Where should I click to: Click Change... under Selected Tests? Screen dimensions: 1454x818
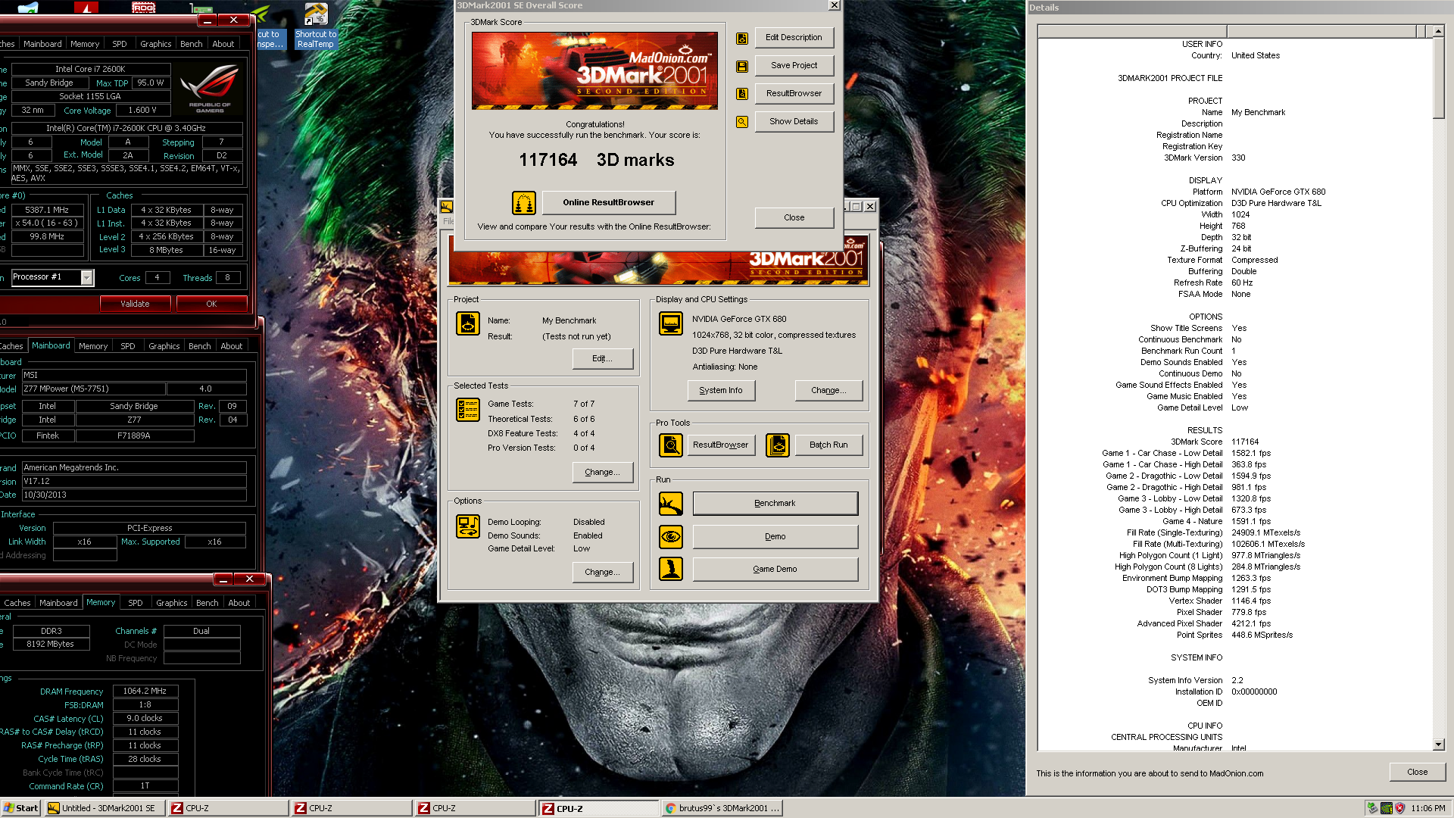tap(603, 473)
